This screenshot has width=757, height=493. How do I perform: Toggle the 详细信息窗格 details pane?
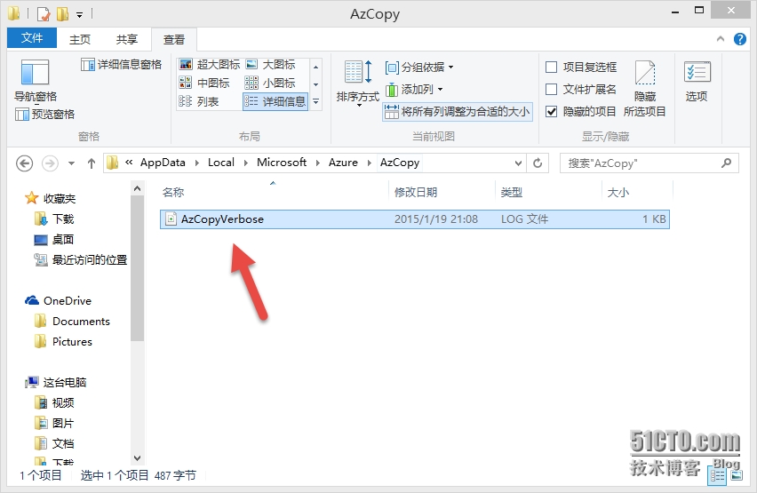click(x=121, y=65)
